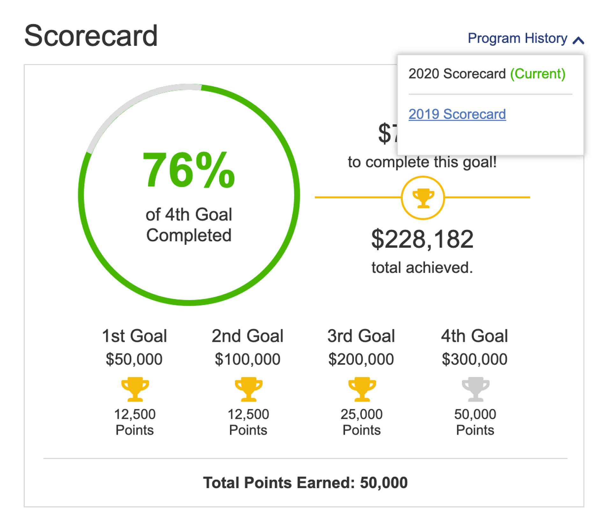Viewport: 612px width, 528px height.
Task: Select 2020 Scorecard (Current) from menu
Action: [487, 74]
